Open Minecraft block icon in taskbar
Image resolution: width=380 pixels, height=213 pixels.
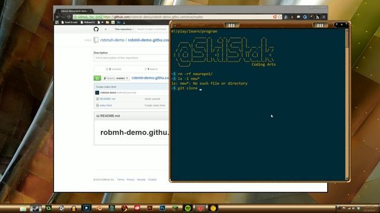175,208
